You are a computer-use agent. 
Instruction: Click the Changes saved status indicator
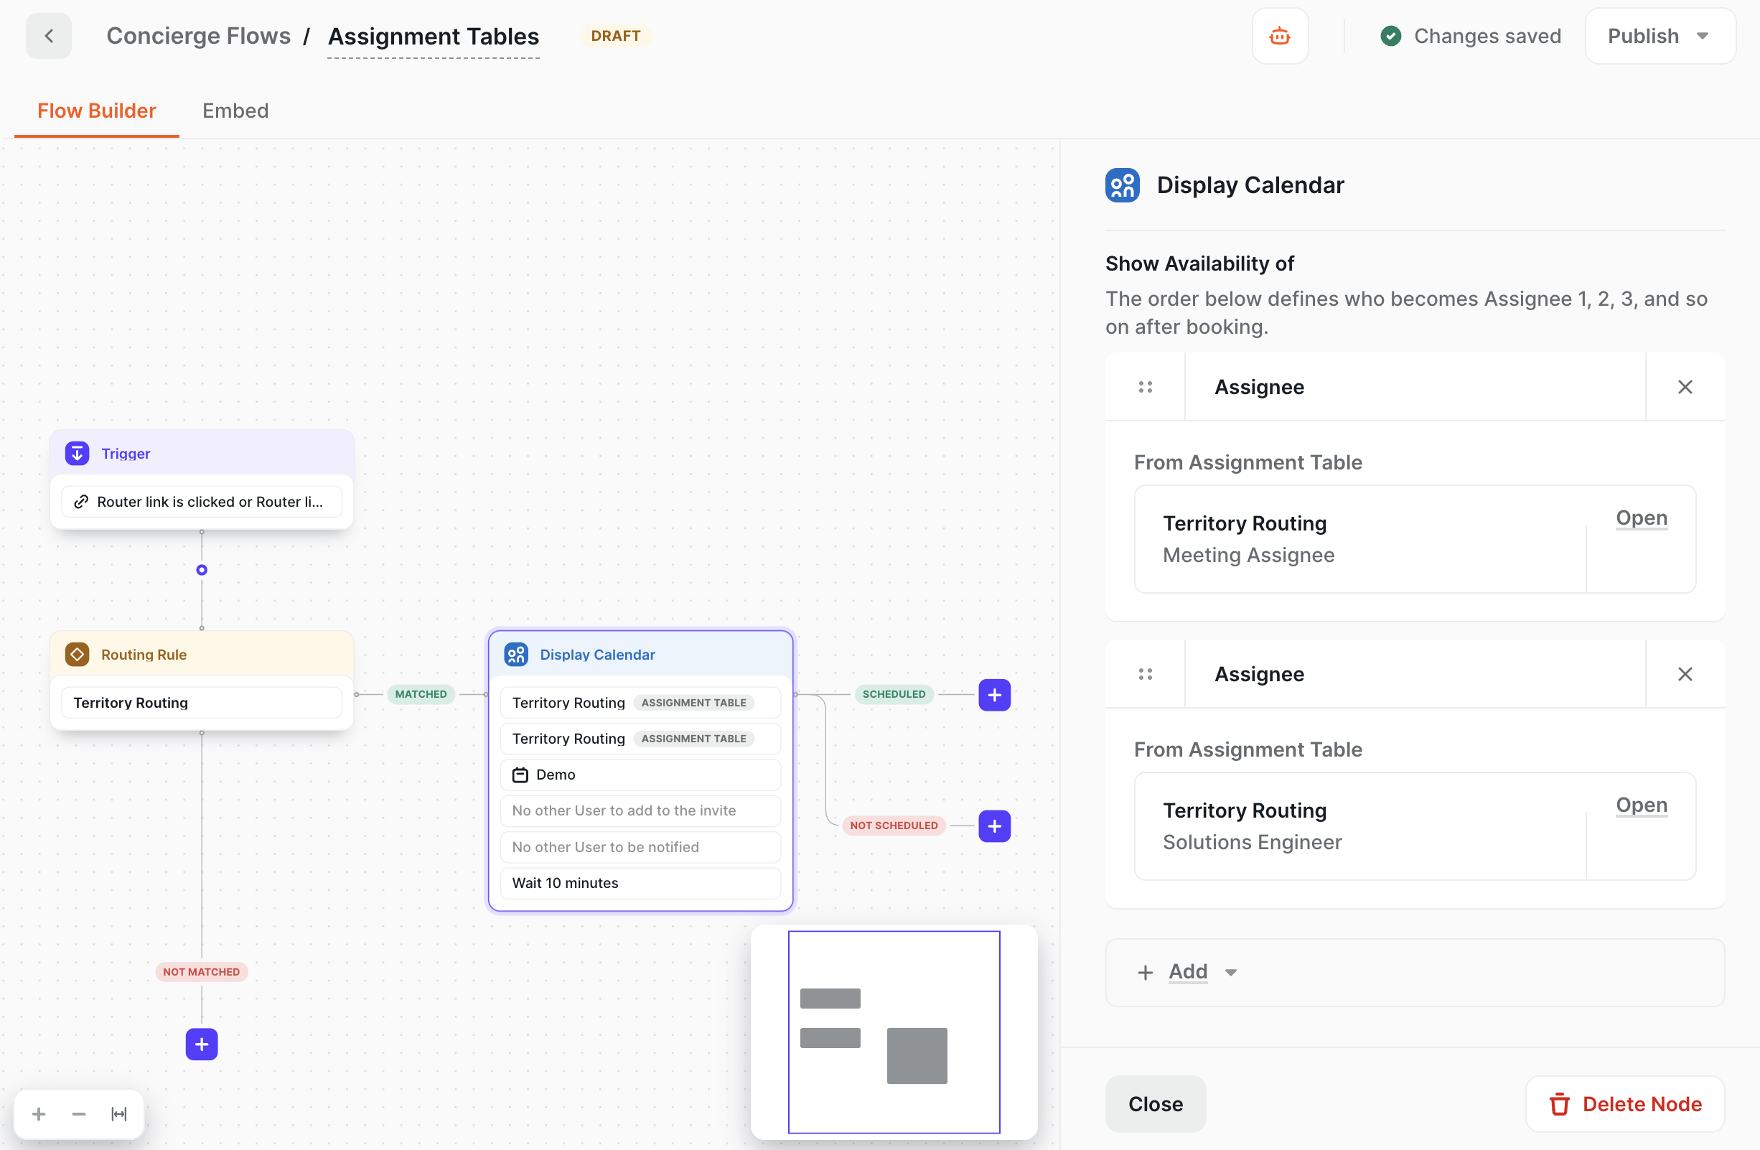[1470, 35]
